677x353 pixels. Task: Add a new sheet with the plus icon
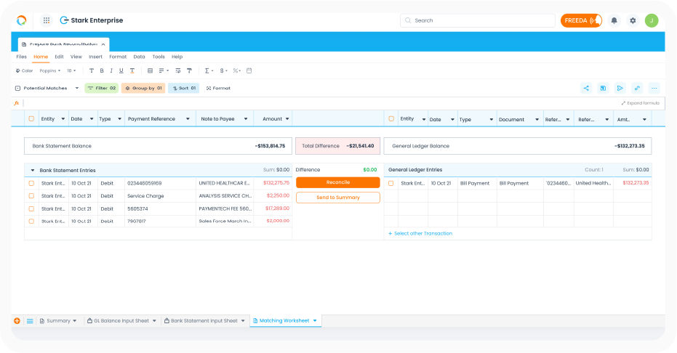(x=17, y=320)
